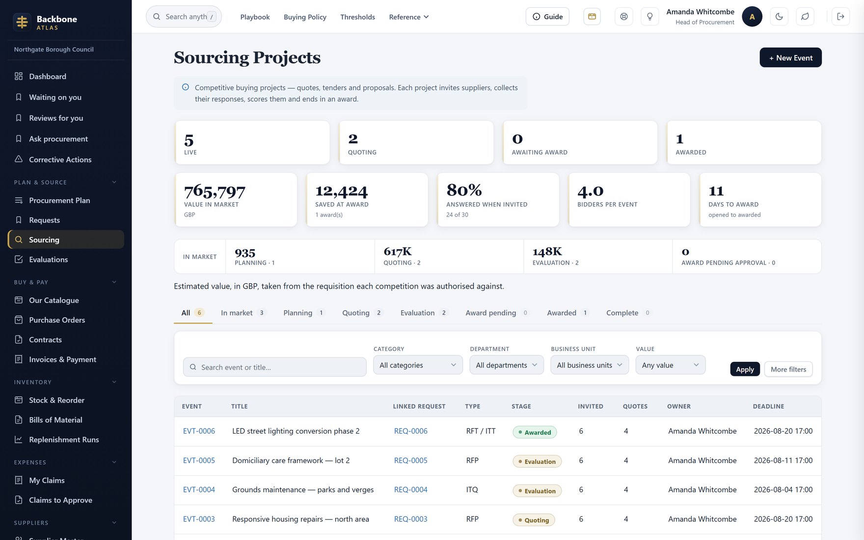Click the Search anything field
This screenshot has height=540, width=864.
pyautogui.click(x=184, y=17)
